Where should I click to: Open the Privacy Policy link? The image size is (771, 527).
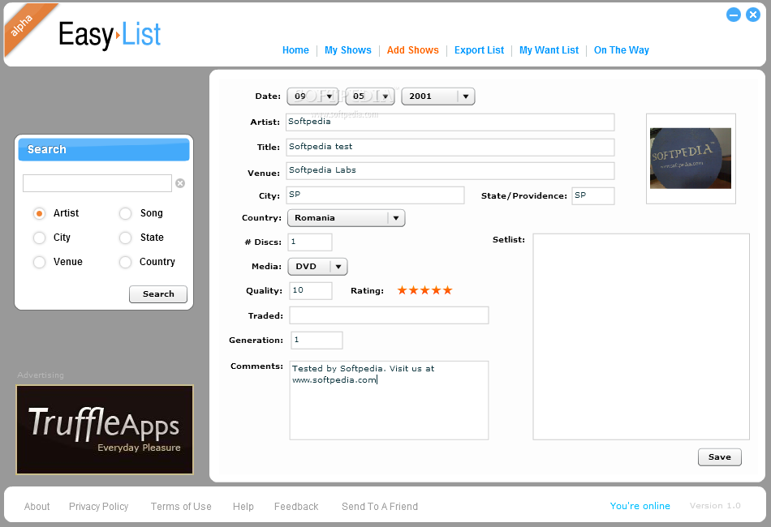pos(98,507)
